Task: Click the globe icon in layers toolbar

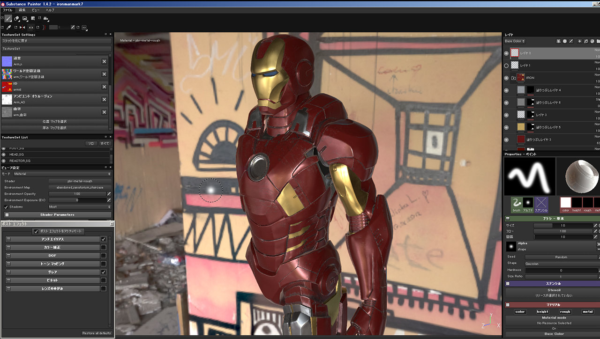Action: click(x=592, y=41)
